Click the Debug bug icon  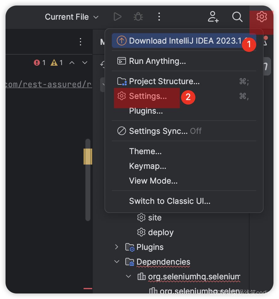pos(138,17)
